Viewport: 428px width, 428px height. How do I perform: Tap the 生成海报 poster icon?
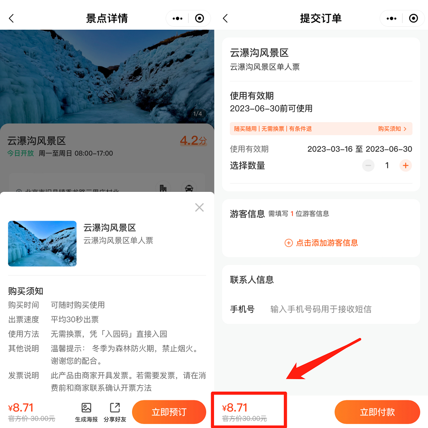[86, 412]
